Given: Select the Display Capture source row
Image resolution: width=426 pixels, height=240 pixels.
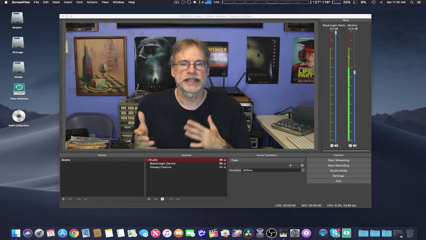Looking at the screenshot, I should (x=186, y=167).
